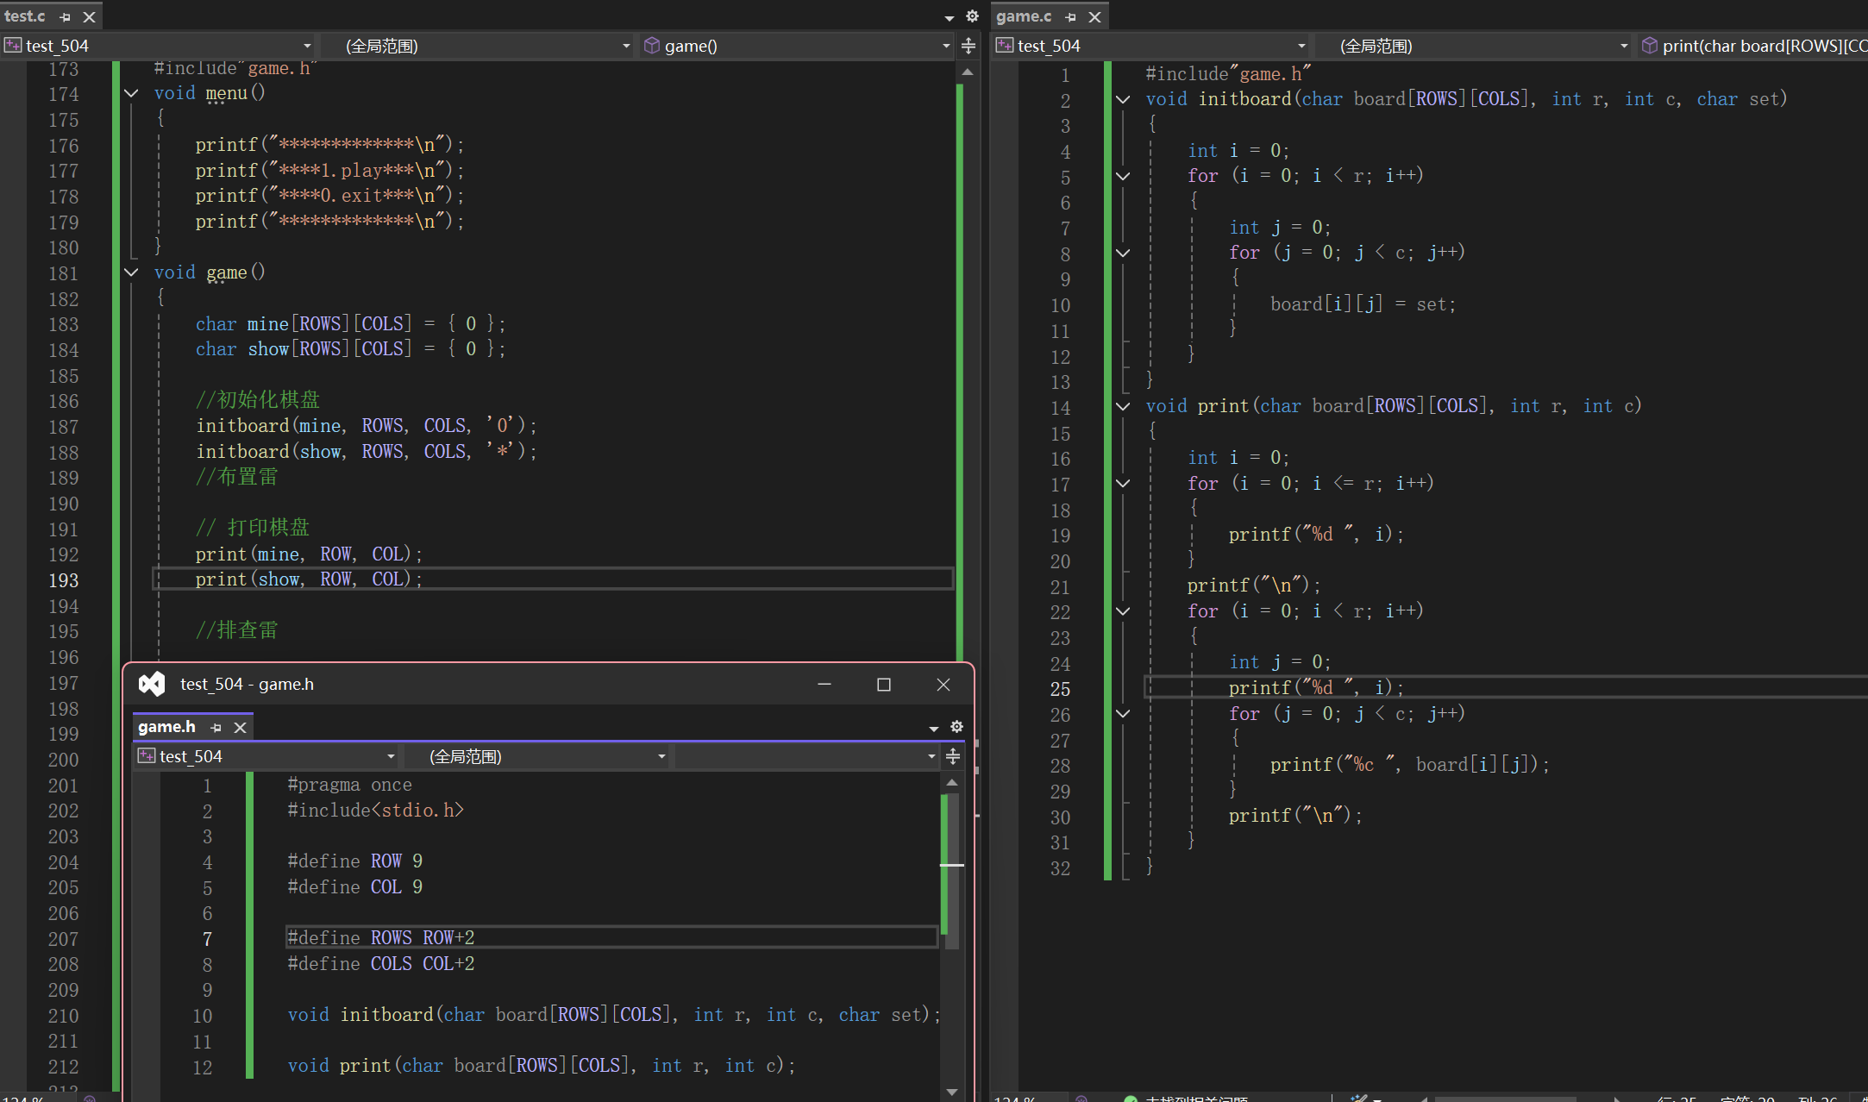Switch to the game.c tab
This screenshot has height=1102, width=1868.
click(1024, 16)
